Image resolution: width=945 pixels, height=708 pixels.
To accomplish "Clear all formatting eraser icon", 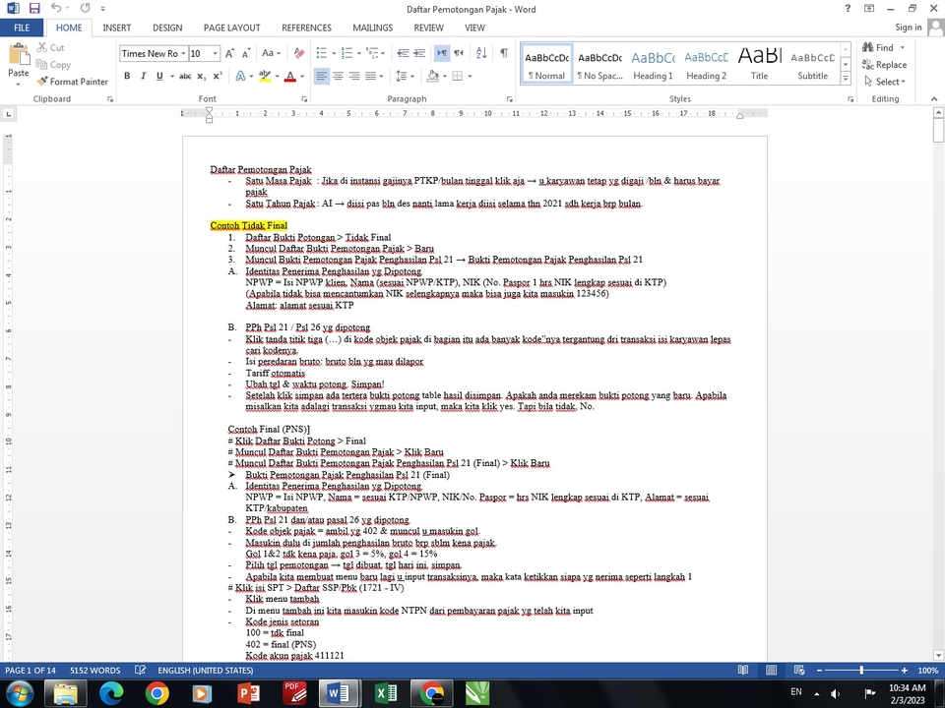I will 299,53.
